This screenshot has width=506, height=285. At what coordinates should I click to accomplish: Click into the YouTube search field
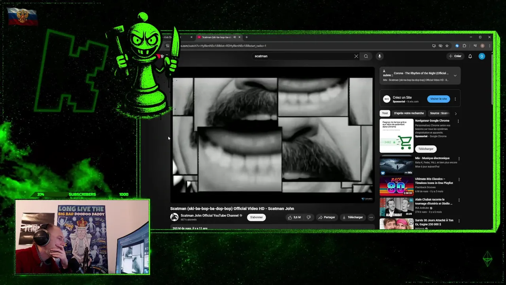(302, 56)
